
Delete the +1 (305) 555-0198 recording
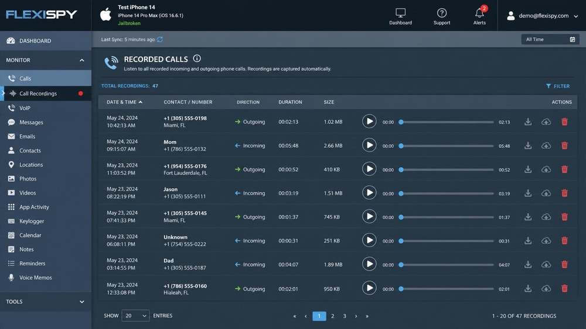[x=564, y=122]
